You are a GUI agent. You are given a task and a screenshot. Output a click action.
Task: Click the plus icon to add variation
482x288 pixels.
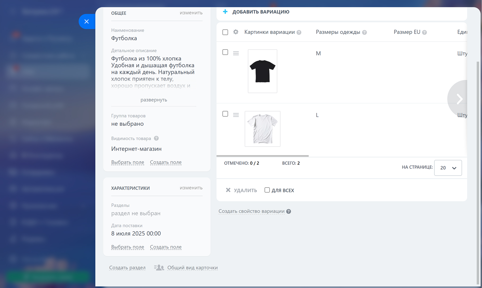click(225, 12)
